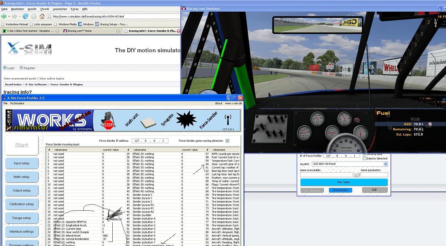
Task: Switch to the X-Sim 2 Beta Test tab
Action: pyautogui.click(x=30, y=31)
